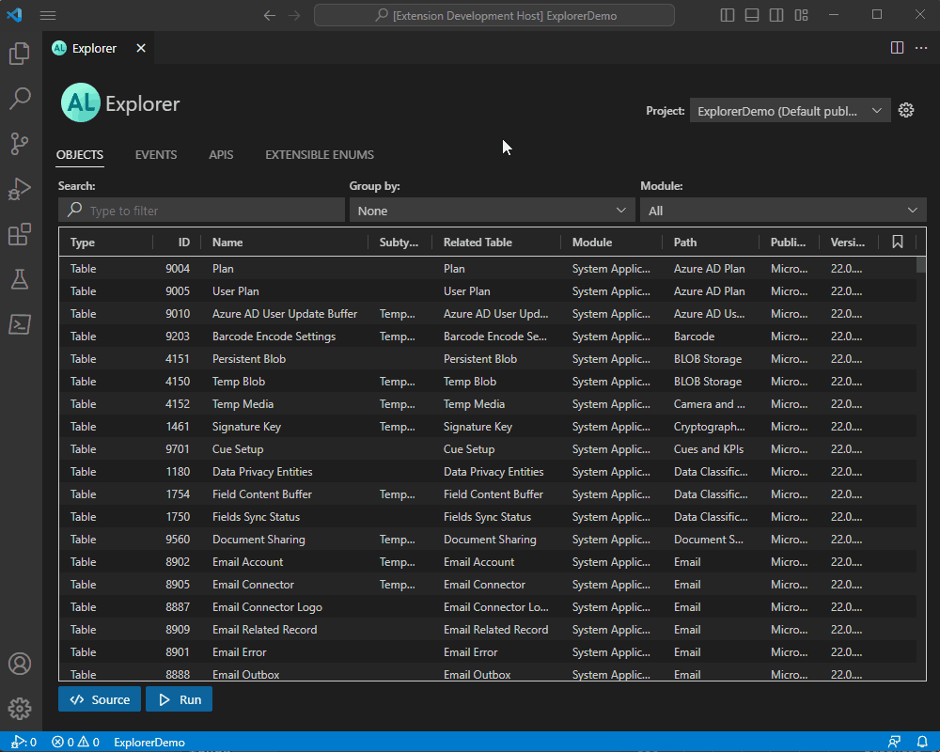Select the Cue Setup row
The height and width of the screenshot is (752, 940).
pyautogui.click(x=487, y=449)
